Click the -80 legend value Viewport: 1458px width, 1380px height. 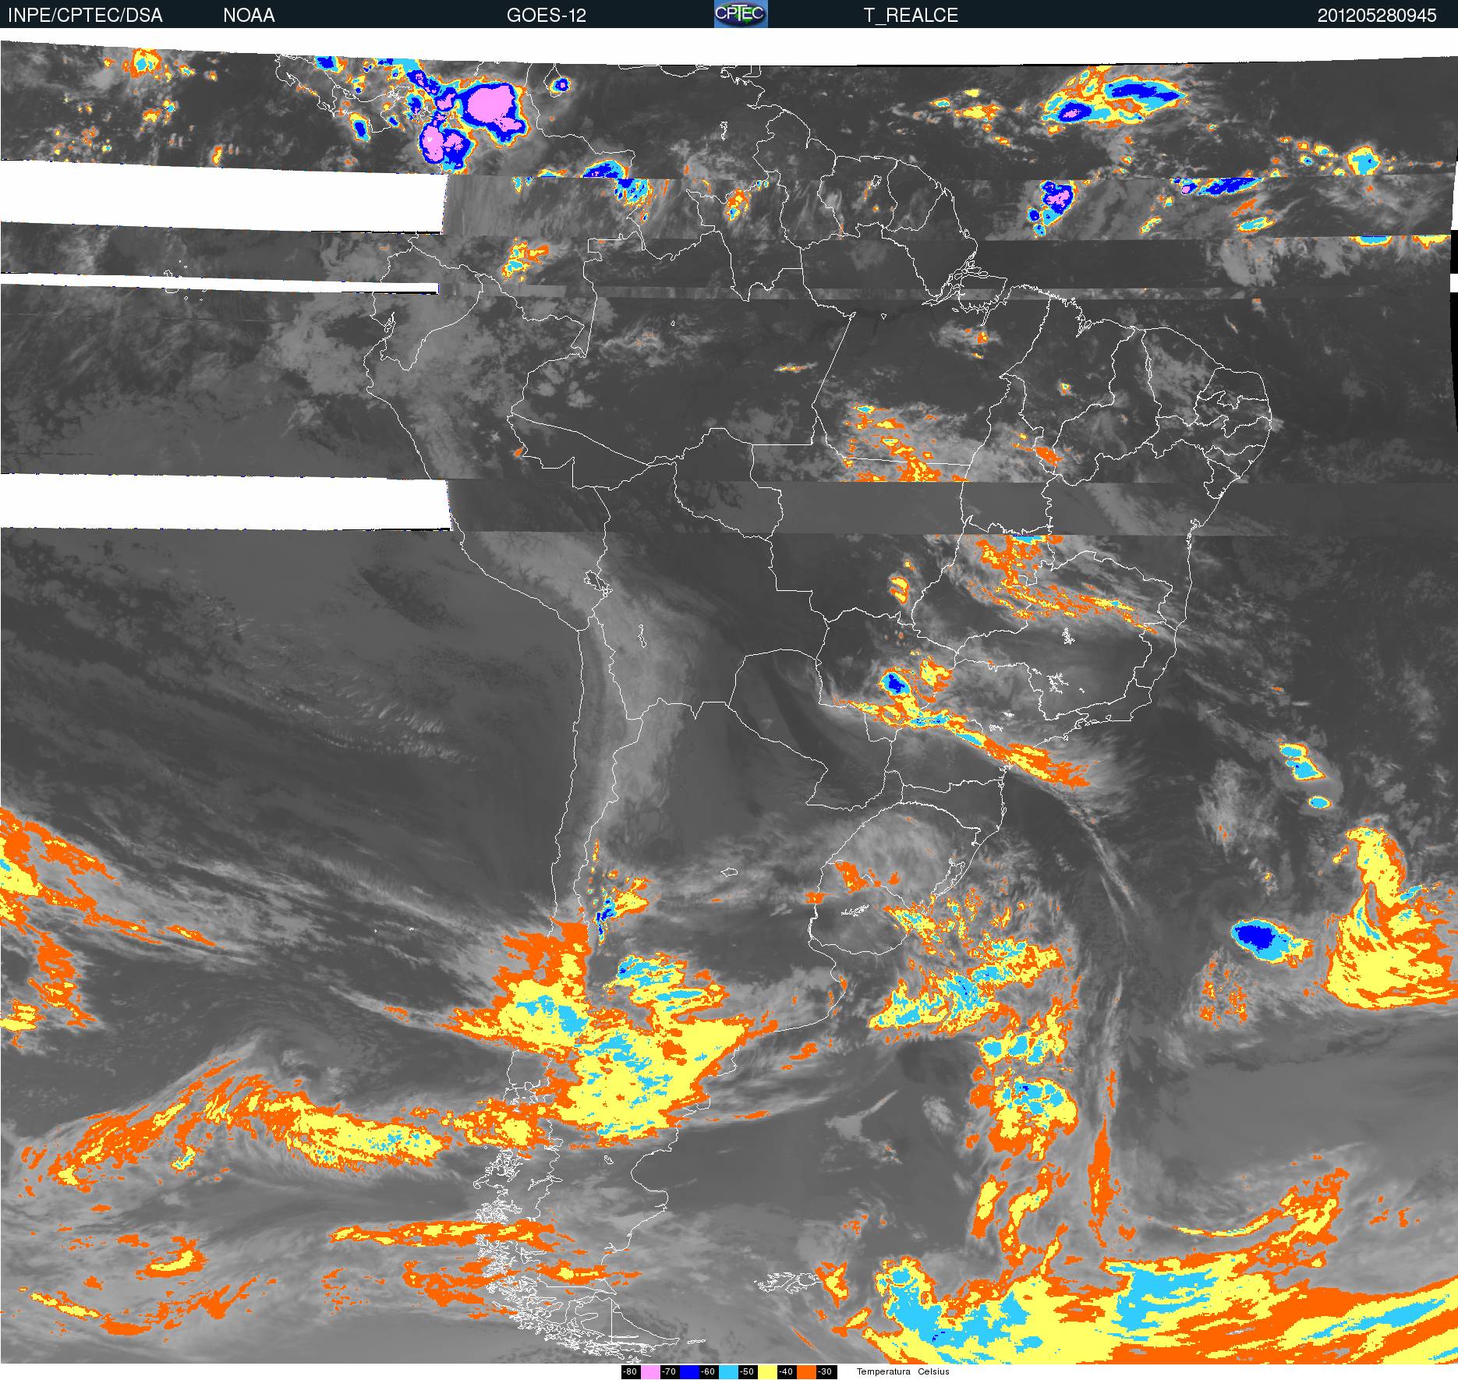[631, 1372]
